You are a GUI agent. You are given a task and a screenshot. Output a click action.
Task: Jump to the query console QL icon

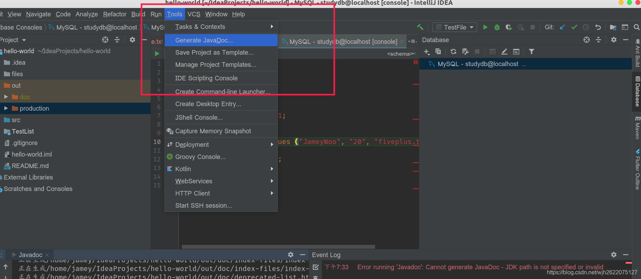(516, 51)
